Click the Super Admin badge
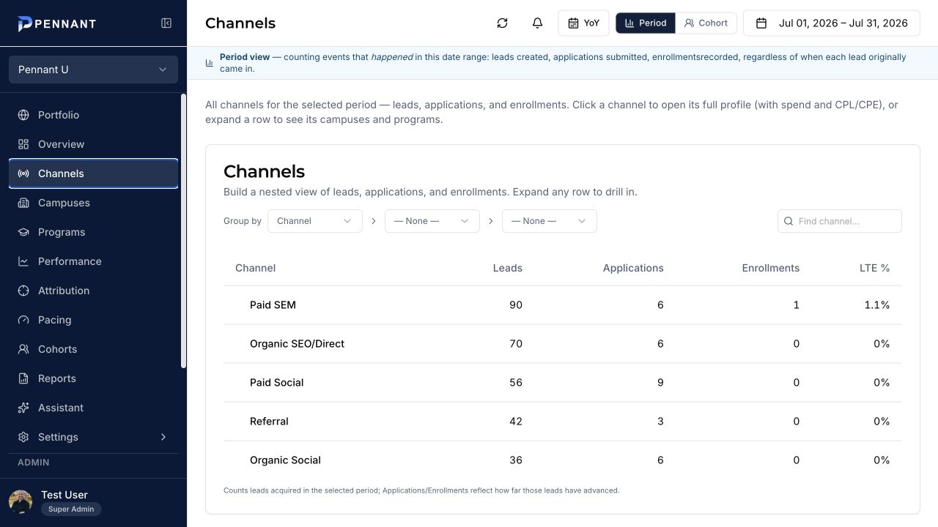 coord(71,509)
